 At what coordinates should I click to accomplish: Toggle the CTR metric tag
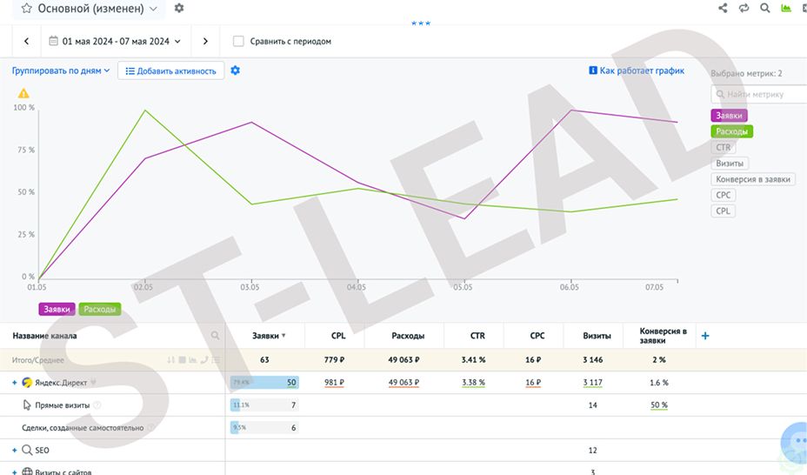tap(724, 147)
